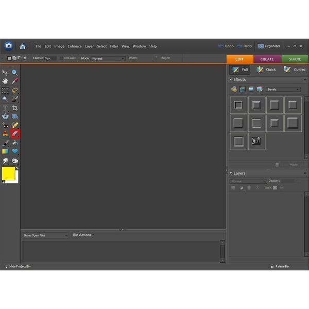Select the Straighten tool

tap(14, 117)
